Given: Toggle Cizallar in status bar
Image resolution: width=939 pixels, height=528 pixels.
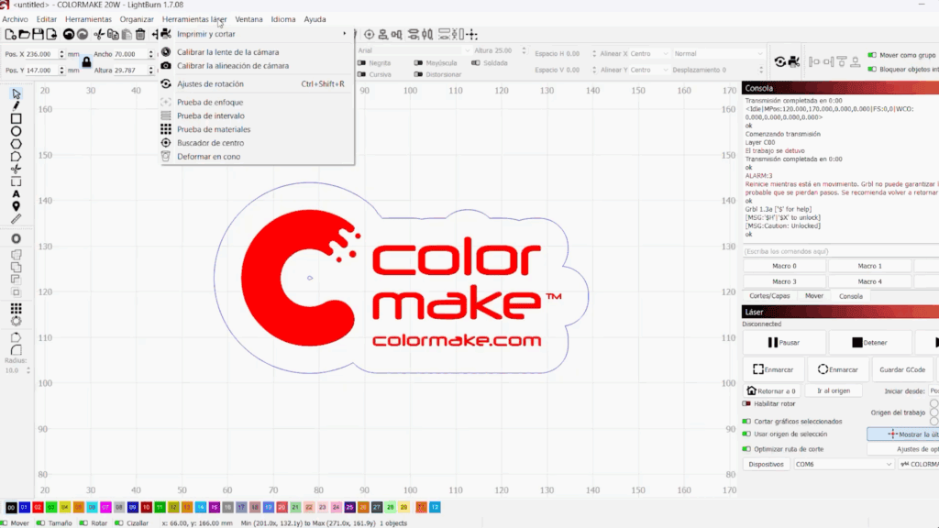Looking at the screenshot, I should (118, 523).
